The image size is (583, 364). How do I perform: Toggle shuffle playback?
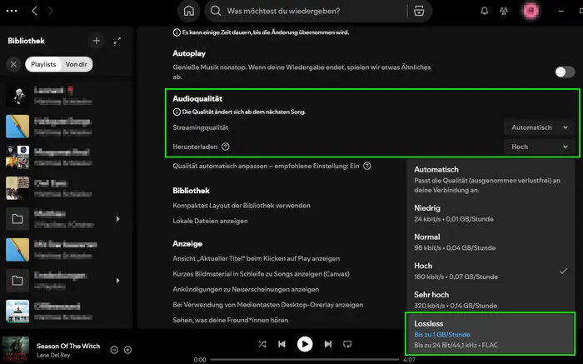pos(262,344)
